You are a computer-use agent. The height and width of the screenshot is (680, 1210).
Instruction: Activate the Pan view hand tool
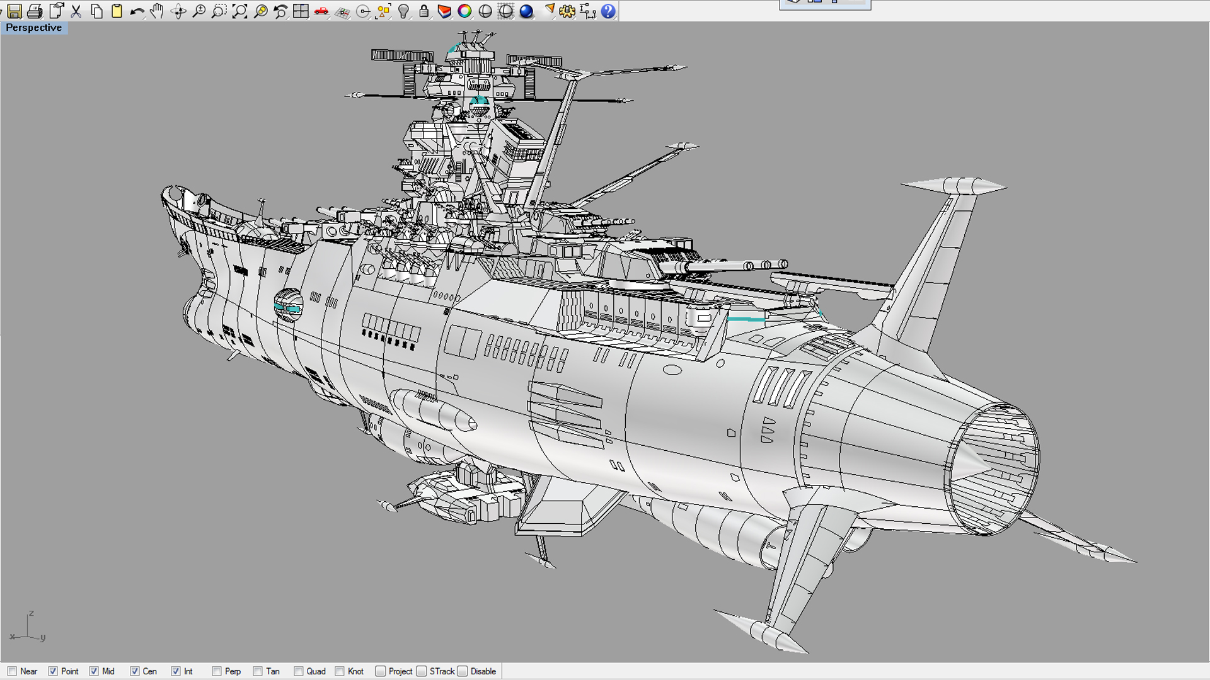(157, 11)
